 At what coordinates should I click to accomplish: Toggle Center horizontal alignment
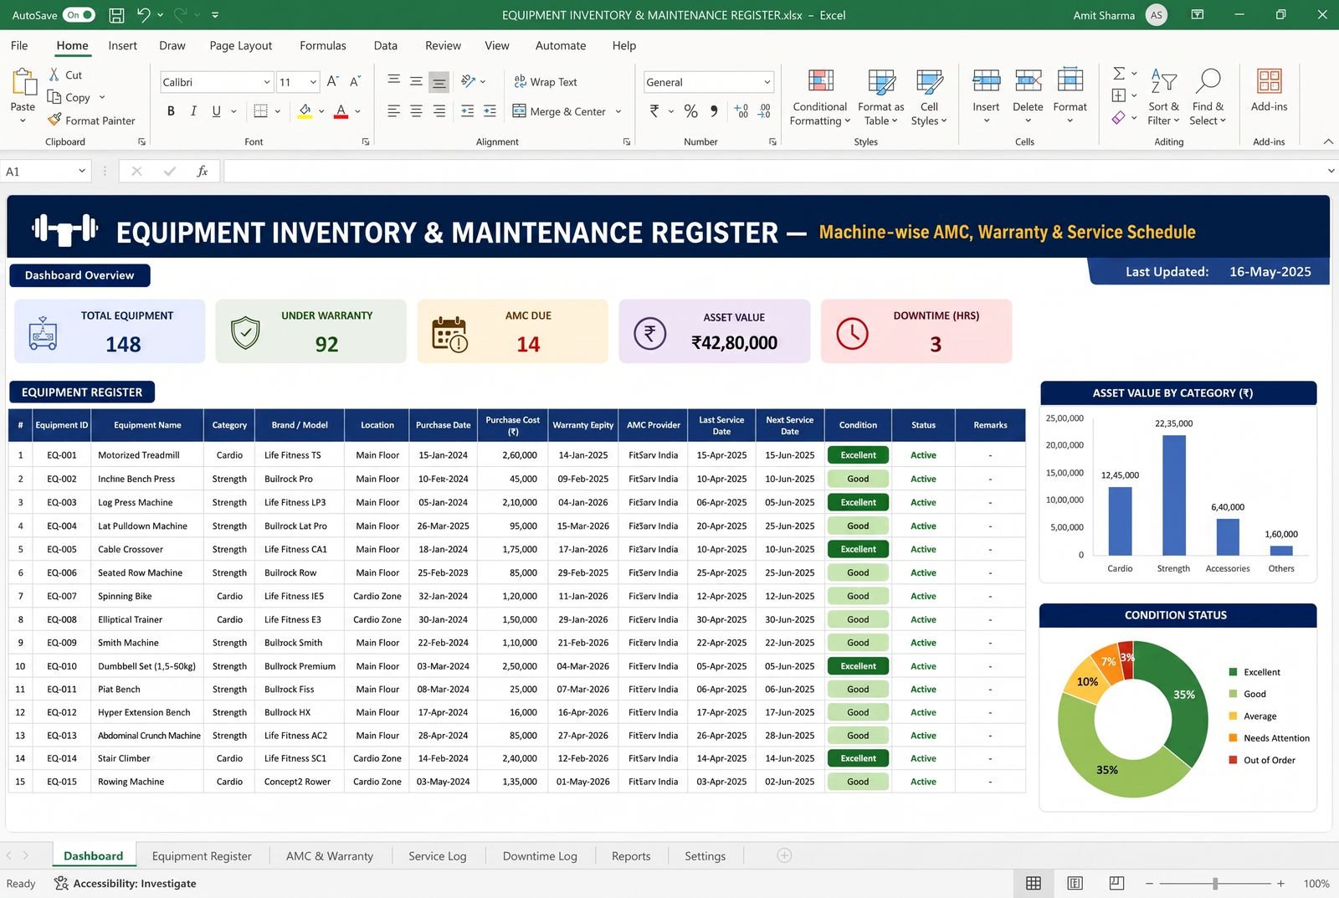[416, 110]
